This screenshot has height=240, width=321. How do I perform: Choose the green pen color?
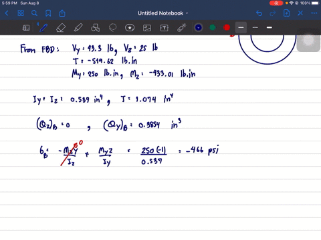(x=213, y=27)
